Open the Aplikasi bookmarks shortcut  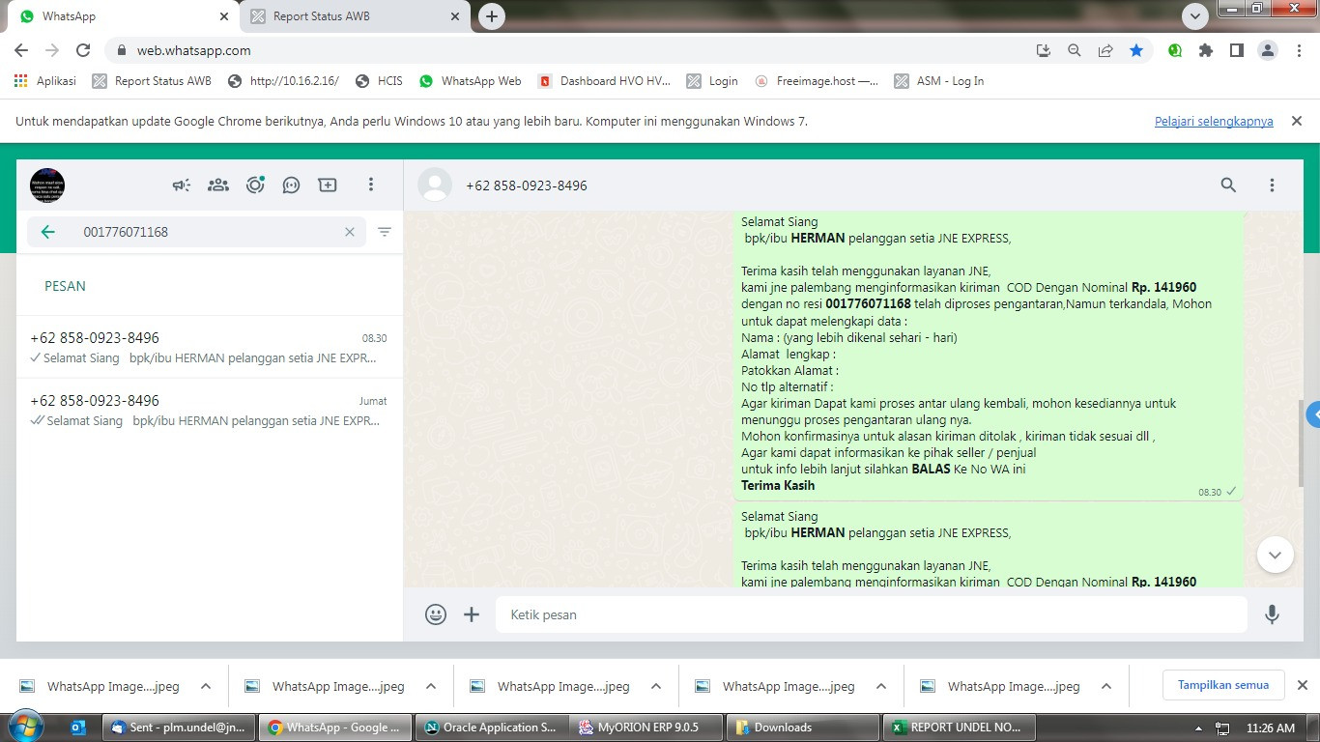(44, 81)
